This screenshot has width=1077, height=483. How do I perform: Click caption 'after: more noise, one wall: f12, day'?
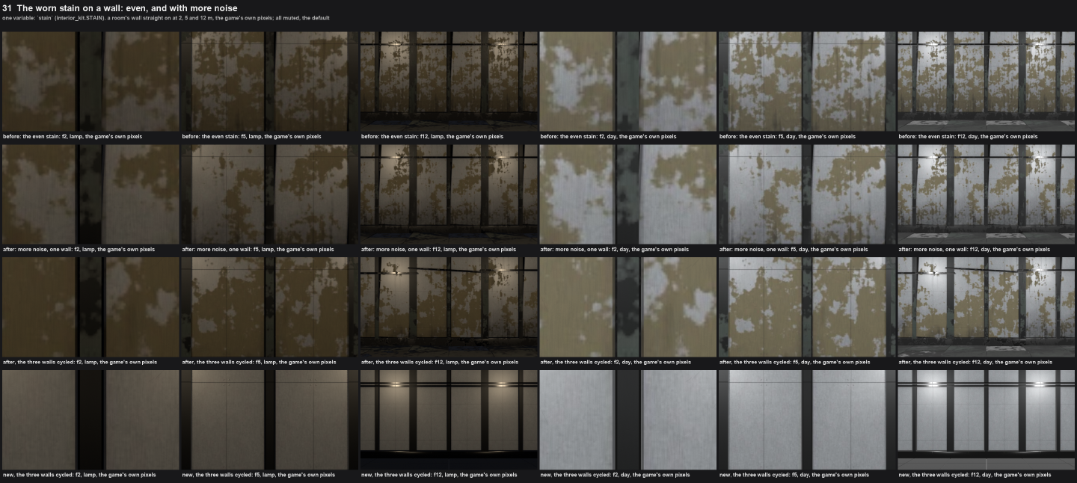tap(975, 250)
